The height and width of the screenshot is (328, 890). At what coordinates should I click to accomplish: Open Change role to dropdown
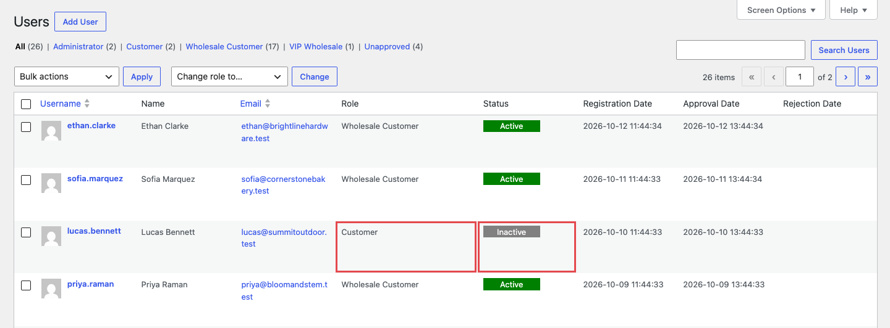tap(229, 76)
